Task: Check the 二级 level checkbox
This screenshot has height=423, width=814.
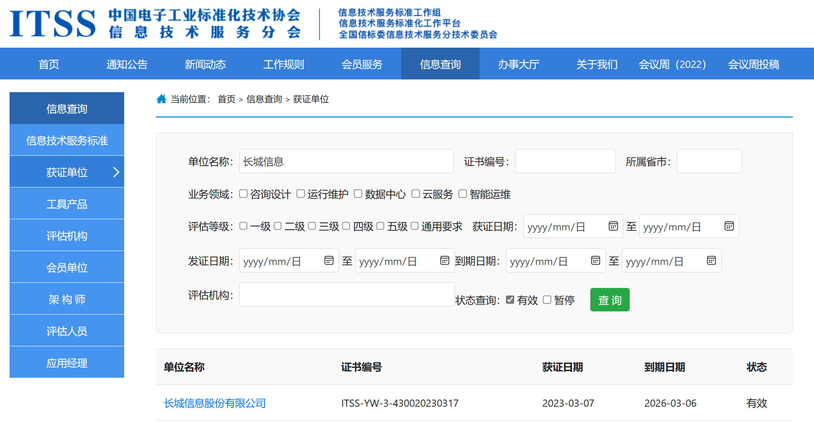Action: pyautogui.click(x=278, y=226)
